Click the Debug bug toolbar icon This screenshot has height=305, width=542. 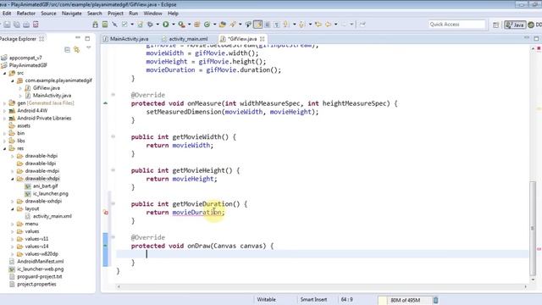pyautogui.click(x=150, y=25)
